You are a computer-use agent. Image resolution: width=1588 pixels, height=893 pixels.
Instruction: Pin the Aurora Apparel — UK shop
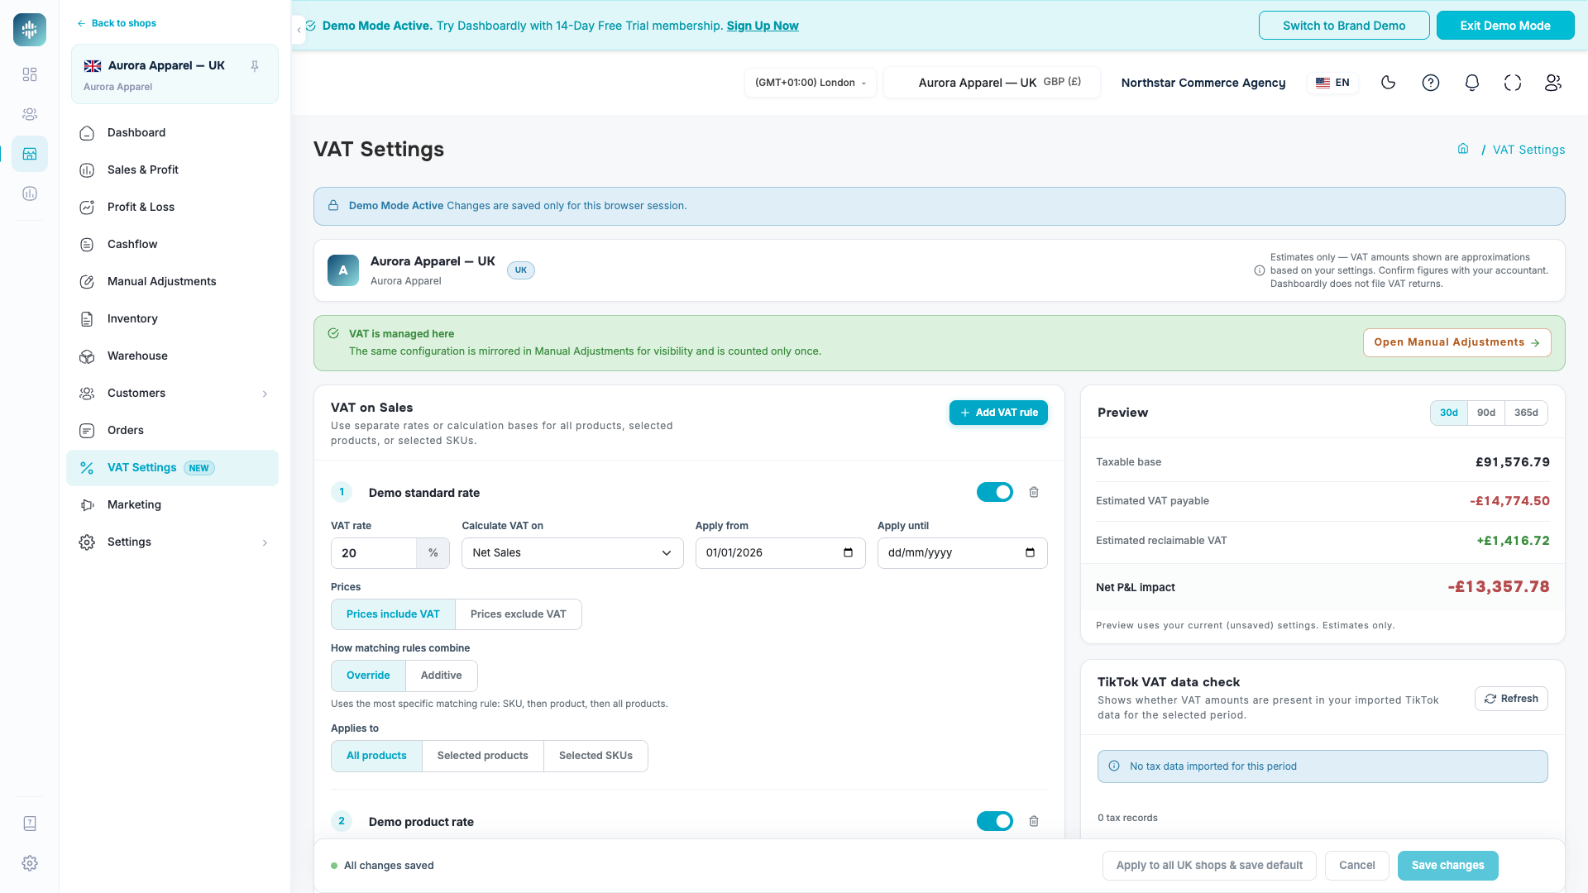point(255,66)
